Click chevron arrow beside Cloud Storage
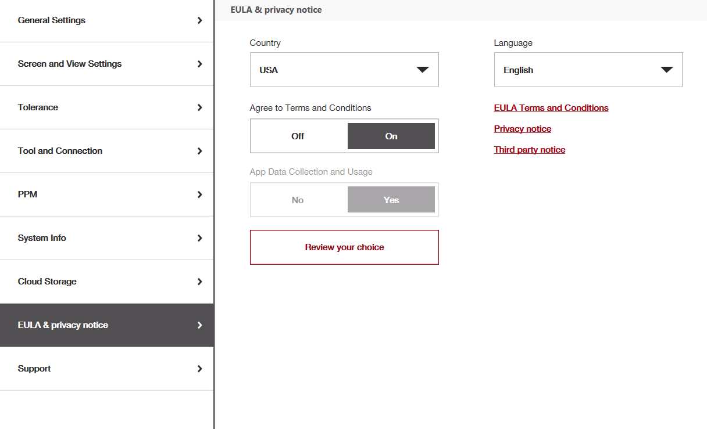Image resolution: width=707 pixels, height=429 pixels. (x=200, y=282)
